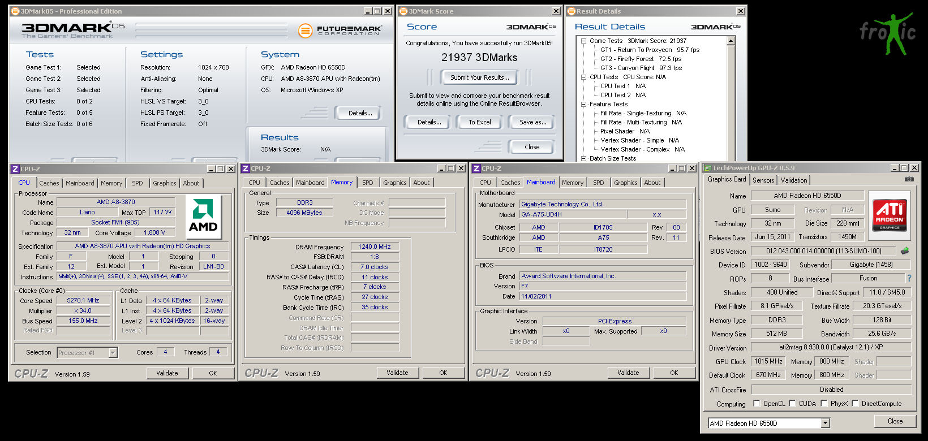
Task: Click the BIOS Version field in GPU-Z
Action: coord(824,251)
